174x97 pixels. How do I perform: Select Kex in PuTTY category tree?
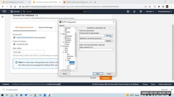coord(68,54)
